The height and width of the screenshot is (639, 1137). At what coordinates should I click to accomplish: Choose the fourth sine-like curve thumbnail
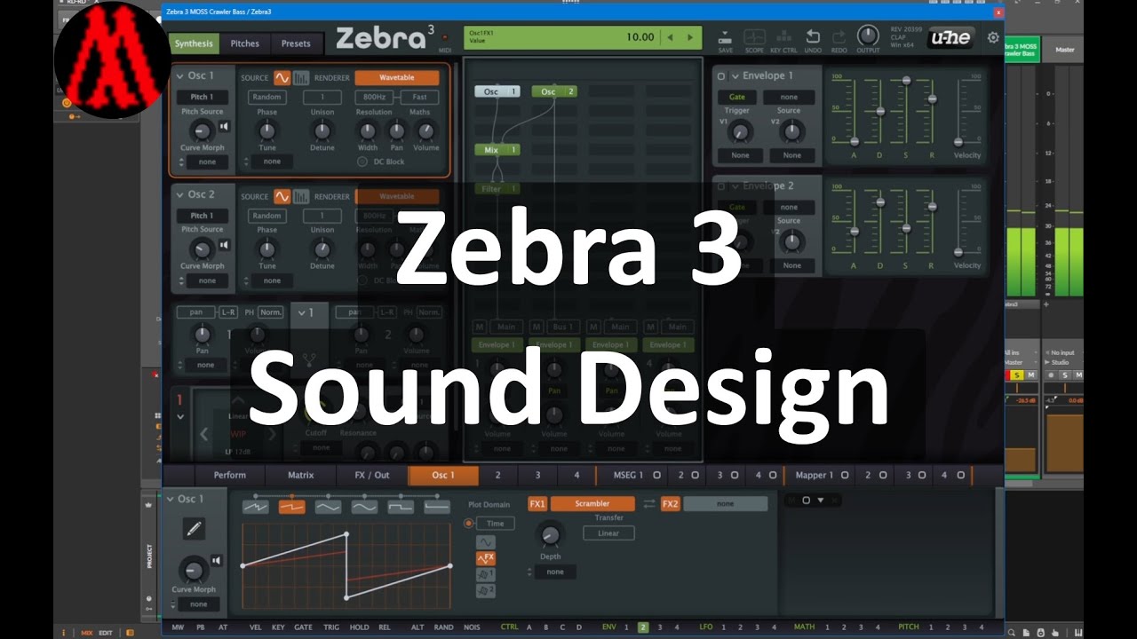[x=364, y=507]
